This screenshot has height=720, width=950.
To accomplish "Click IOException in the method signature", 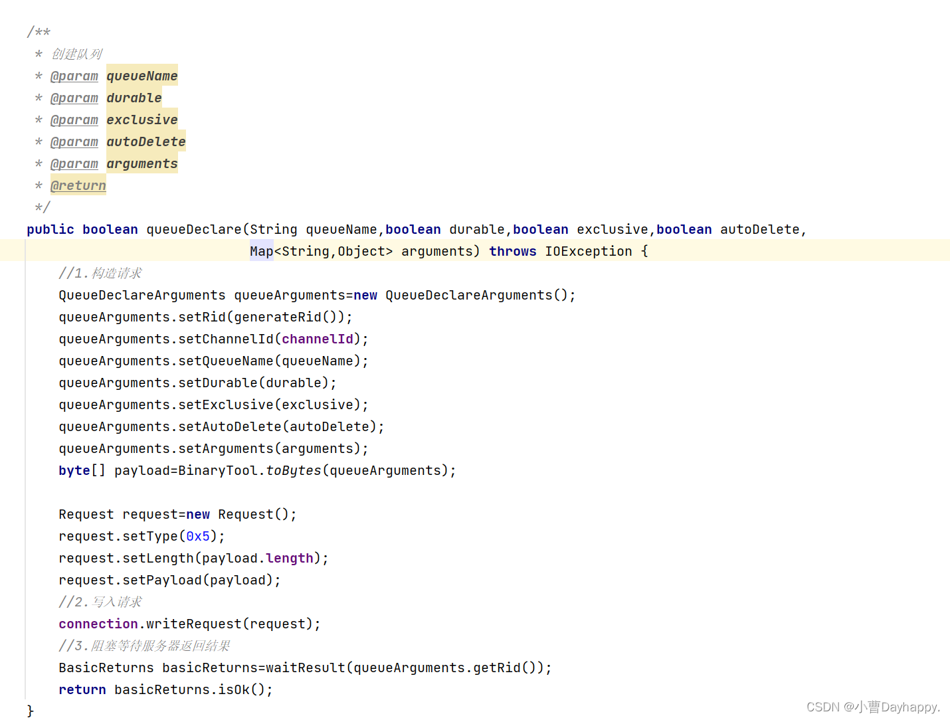I will (x=589, y=251).
